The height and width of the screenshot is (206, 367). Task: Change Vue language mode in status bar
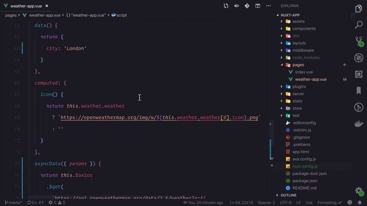309,203
